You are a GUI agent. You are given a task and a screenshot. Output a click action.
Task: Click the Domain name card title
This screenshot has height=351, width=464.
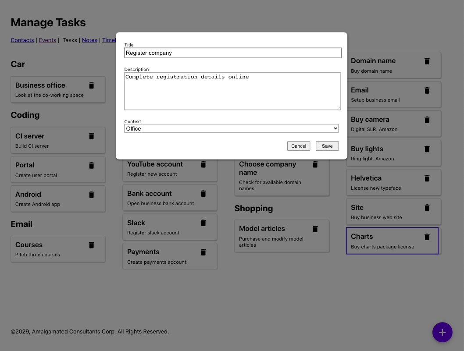click(x=373, y=60)
